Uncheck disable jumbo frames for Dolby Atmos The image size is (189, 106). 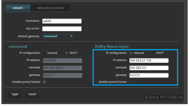131,82
